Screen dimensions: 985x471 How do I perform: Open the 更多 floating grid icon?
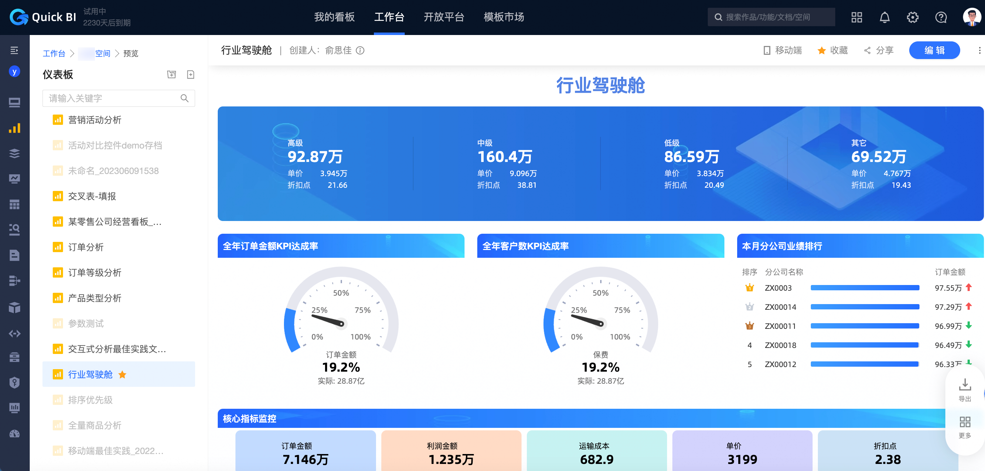(x=965, y=422)
